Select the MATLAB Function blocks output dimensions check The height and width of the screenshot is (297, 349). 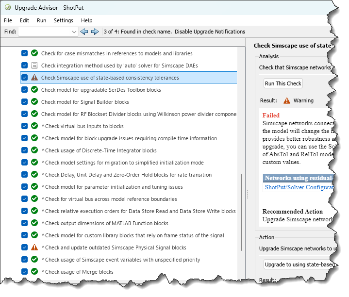[104, 223]
